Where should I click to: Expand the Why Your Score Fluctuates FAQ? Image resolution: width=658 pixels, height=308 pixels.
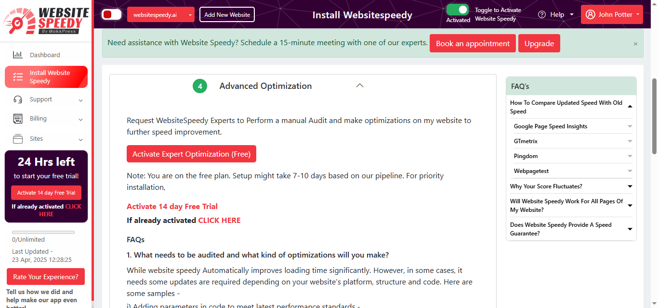[571, 186]
